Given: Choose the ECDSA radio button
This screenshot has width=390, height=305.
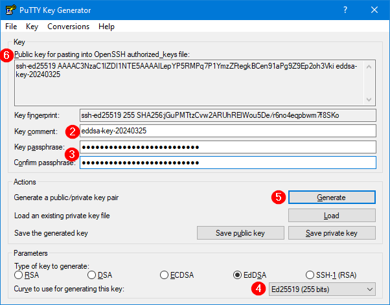Looking at the screenshot, I should 165,275.
